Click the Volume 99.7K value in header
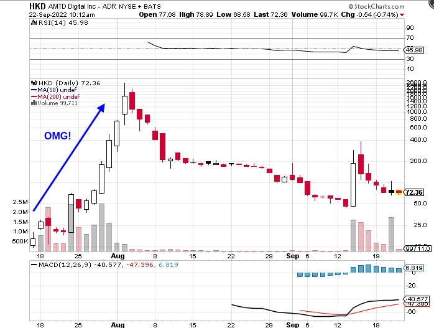434x328 pixels. [x=315, y=15]
